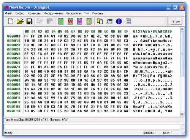190x140 pixels.
Task: Click the greyed-out copy pages icon
Action: point(40,21)
